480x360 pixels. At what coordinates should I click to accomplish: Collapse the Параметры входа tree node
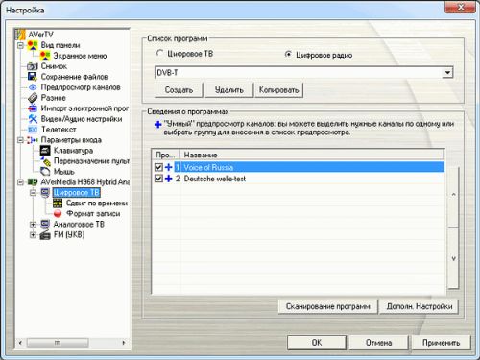tap(20, 140)
